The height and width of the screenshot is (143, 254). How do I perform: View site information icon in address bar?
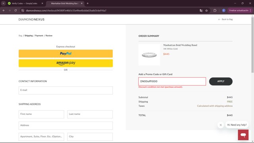click(23, 11)
